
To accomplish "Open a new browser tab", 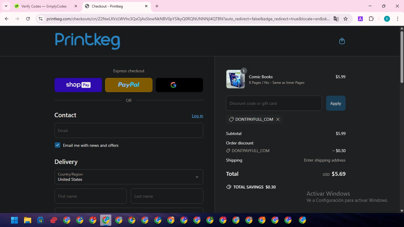I will click(x=157, y=6).
